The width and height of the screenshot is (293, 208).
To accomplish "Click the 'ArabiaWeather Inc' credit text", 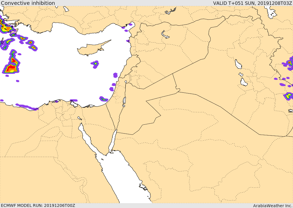I will pos(273,206).
